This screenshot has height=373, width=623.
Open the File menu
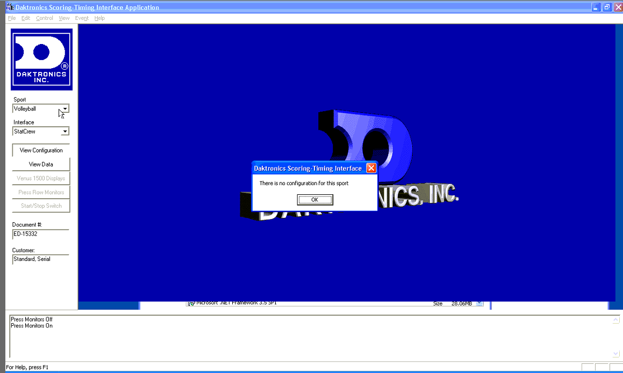click(12, 18)
